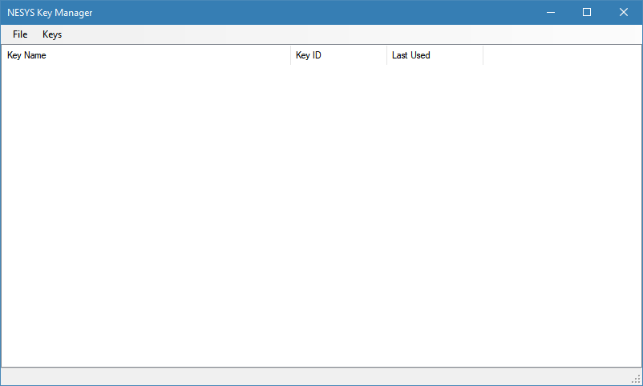This screenshot has width=643, height=386.
Task: Maximize the NESYS Key Manager window
Action: coord(587,12)
